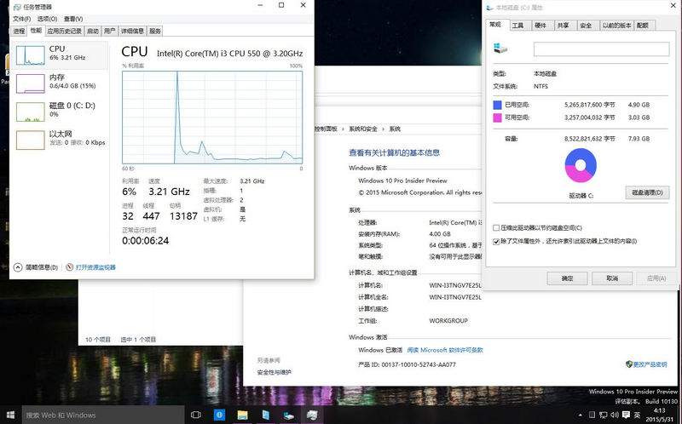Image resolution: width=682 pixels, height=424 pixels.
Task: Click the Windows Start button
Action: coord(10,415)
